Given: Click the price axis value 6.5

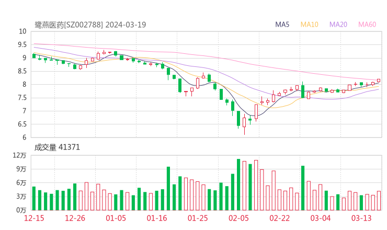Looking at the screenshot, I should 22,124.
